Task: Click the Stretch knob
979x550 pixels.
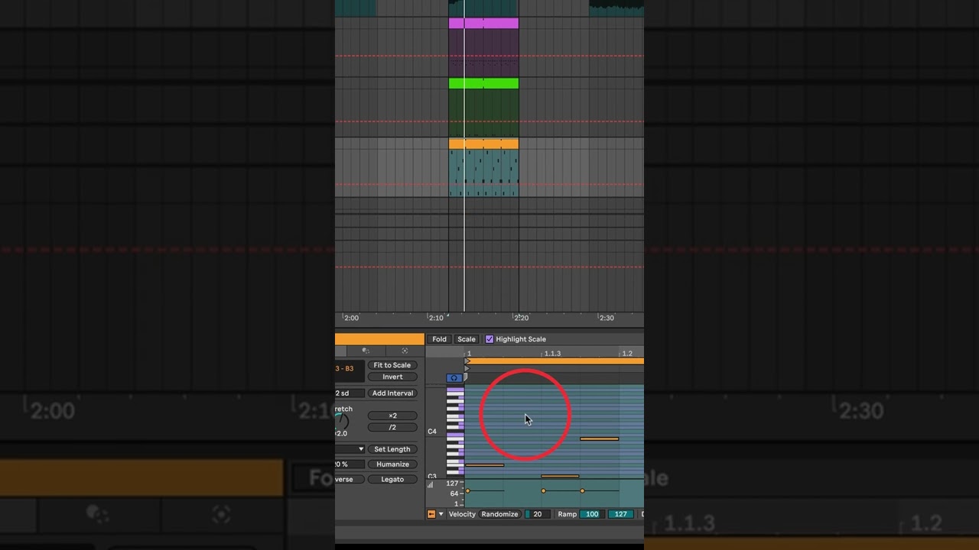Action: (341, 422)
